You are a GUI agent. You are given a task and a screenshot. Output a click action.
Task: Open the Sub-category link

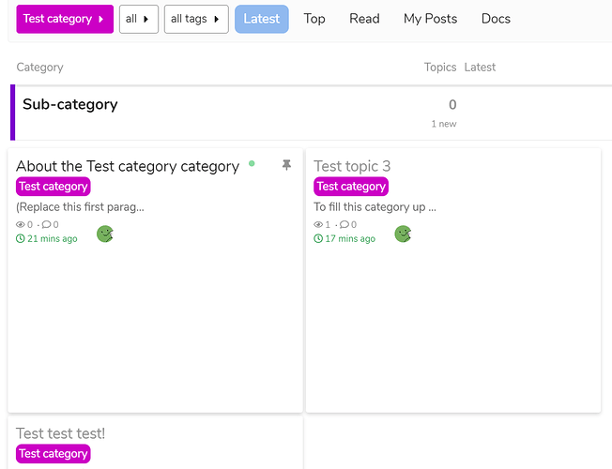[x=69, y=104]
